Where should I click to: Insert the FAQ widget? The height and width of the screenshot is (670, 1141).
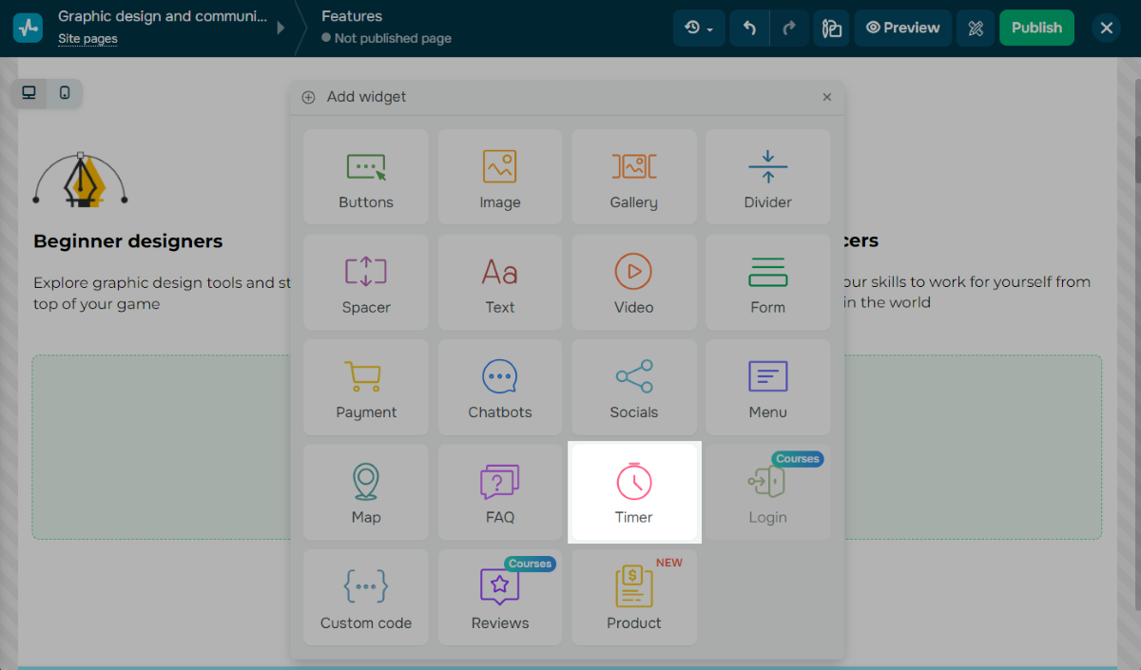(x=500, y=492)
